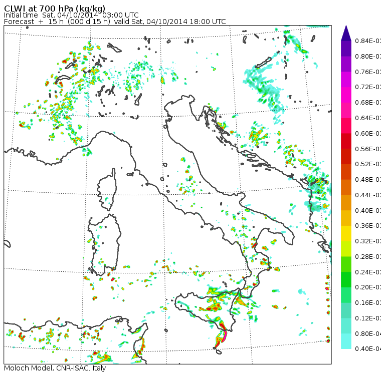Click the 0.20E legend label
Image resolution: width=381 pixels, height=375 pixels.
coord(368,287)
